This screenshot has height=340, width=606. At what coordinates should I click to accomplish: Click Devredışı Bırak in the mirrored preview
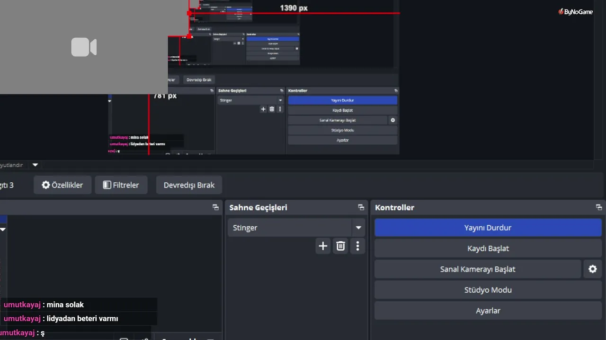click(x=199, y=80)
